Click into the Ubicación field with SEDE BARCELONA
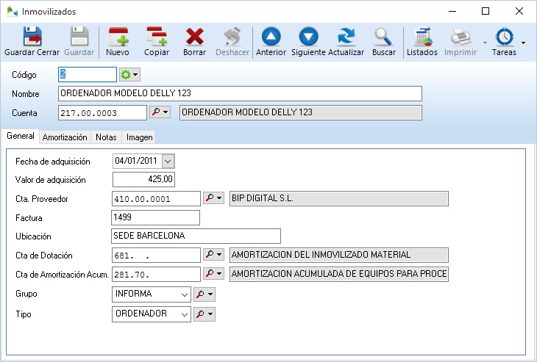This screenshot has height=362, width=537. pyautogui.click(x=196, y=236)
